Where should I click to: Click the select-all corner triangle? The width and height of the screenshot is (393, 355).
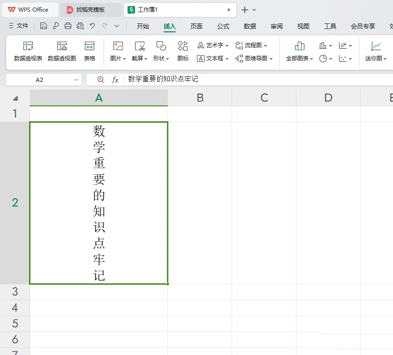(x=15, y=98)
